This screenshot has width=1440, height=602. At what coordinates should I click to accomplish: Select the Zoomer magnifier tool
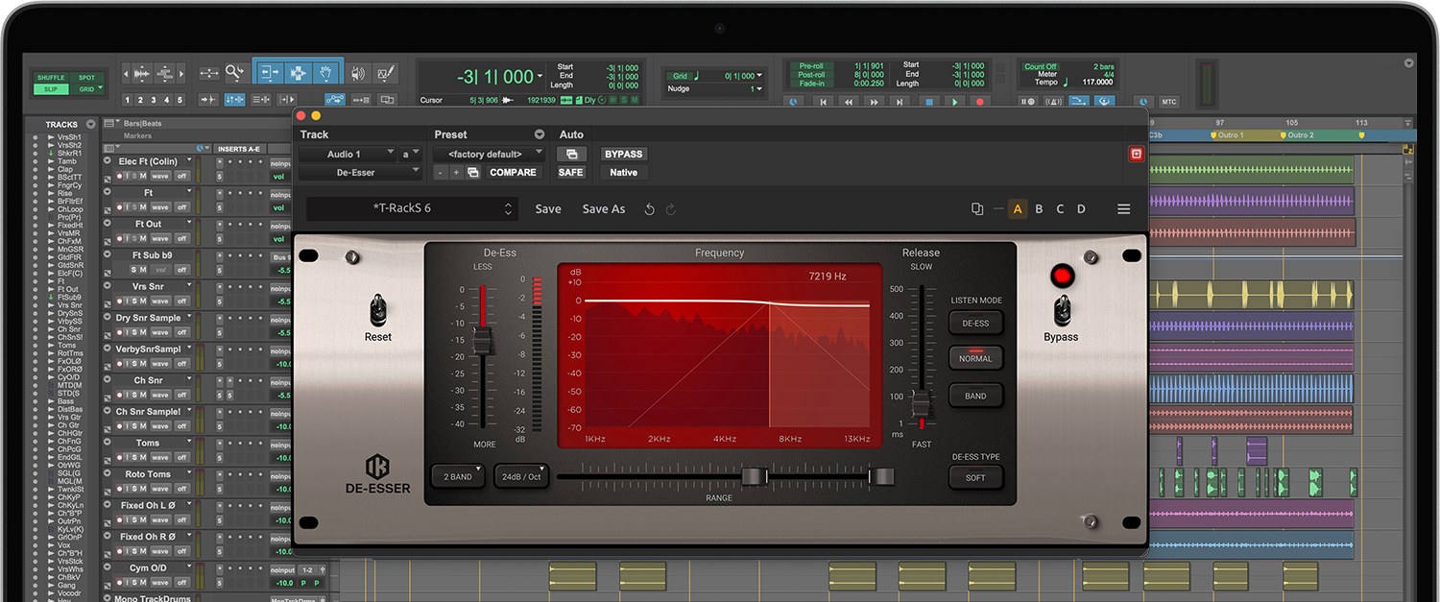tap(235, 73)
